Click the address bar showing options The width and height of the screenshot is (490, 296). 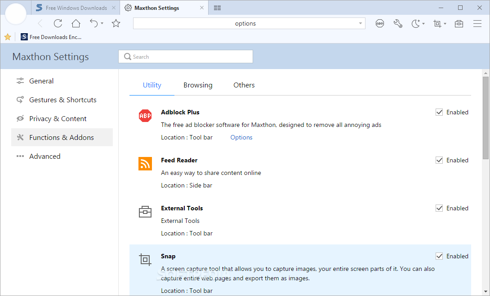coord(249,23)
